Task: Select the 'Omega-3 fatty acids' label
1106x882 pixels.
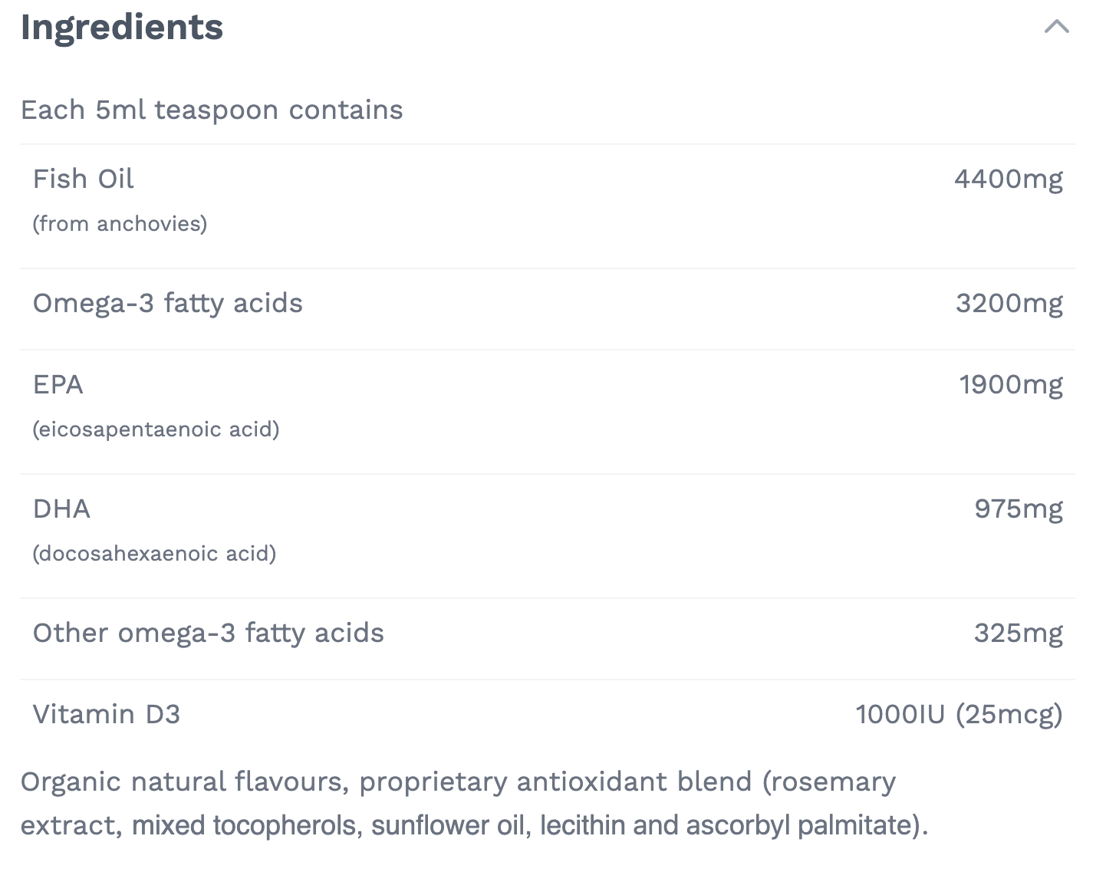Action: (x=167, y=304)
